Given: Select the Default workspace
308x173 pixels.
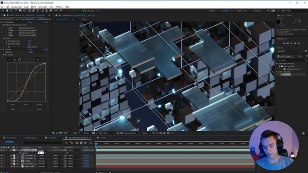Looking at the screenshot, I should (212, 11).
